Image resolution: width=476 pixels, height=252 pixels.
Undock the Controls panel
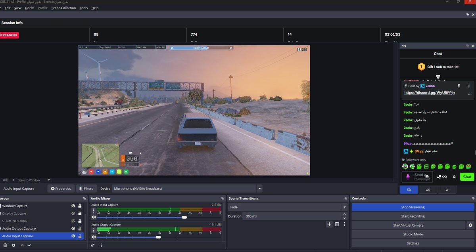pyautogui.click(x=472, y=198)
